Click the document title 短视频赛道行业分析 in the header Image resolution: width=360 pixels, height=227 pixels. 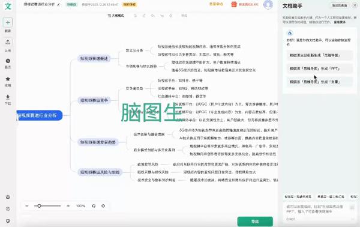click(x=39, y=4)
